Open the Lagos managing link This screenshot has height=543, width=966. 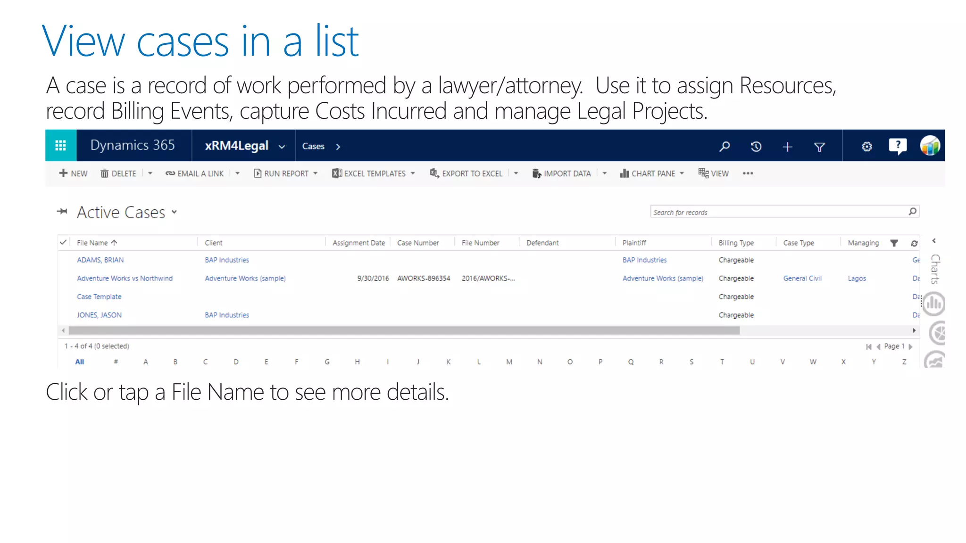click(x=857, y=279)
